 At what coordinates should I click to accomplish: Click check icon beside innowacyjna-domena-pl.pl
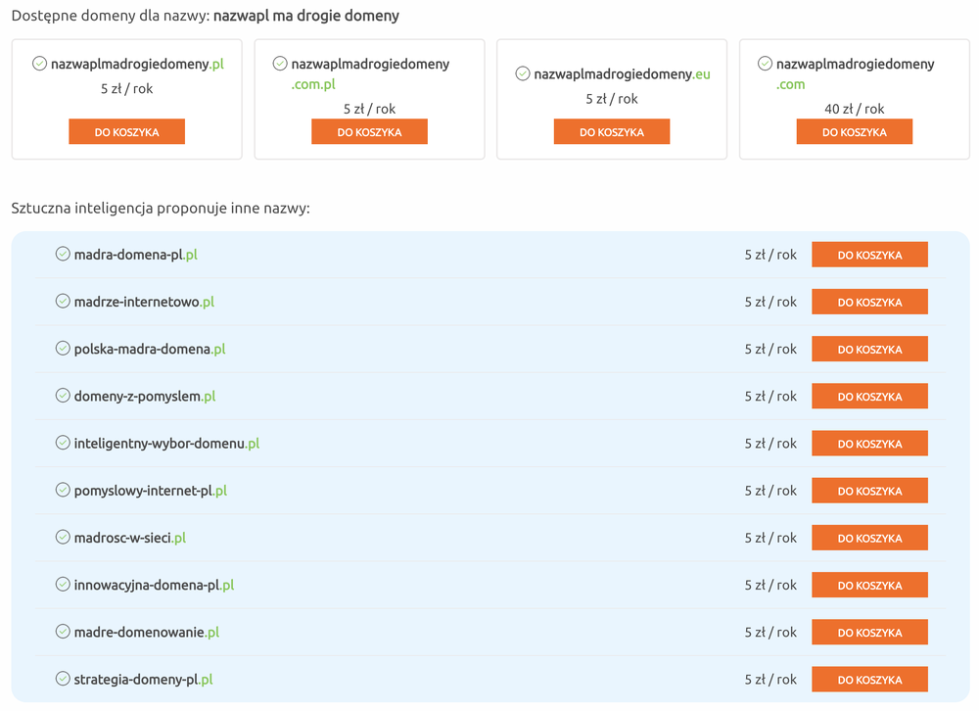(x=63, y=585)
